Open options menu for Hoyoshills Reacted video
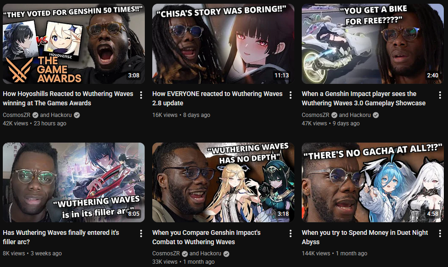448x267 pixels. tap(141, 95)
